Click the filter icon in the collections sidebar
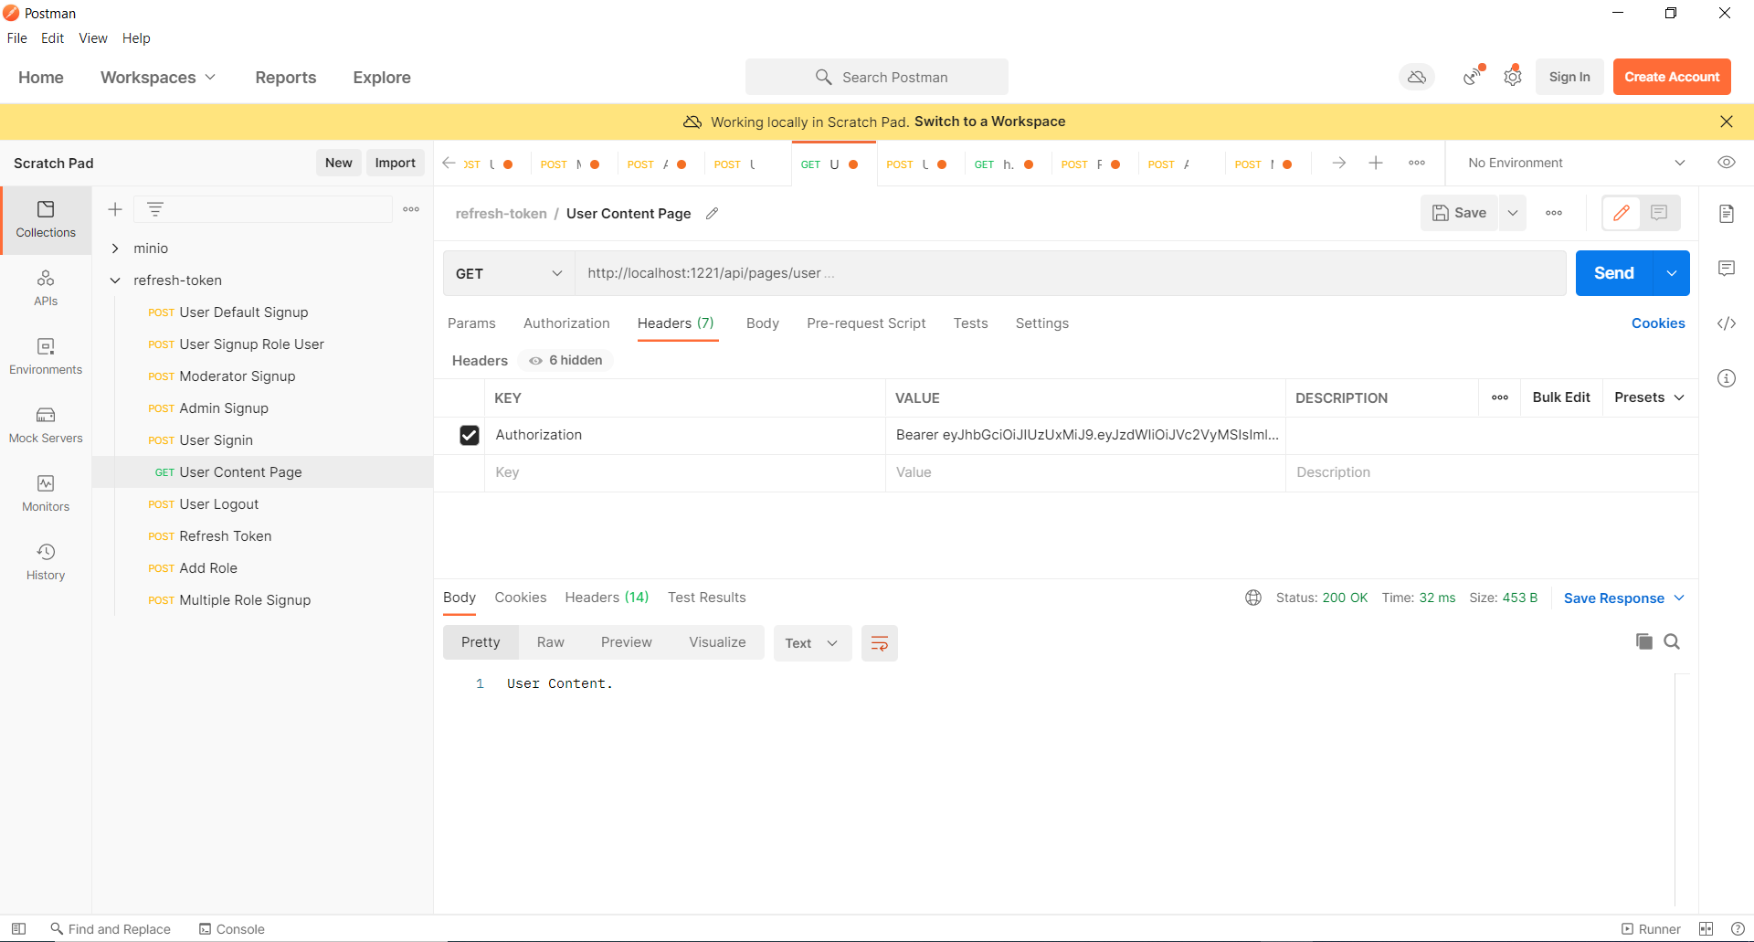The width and height of the screenshot is (1754, 942). point(155,209)
